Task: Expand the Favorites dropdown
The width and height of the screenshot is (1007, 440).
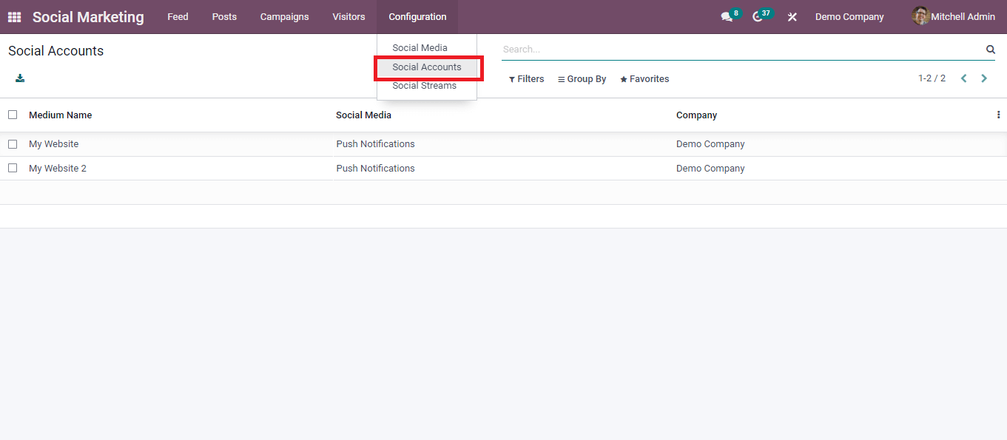Action: click(x=644, y=79)
